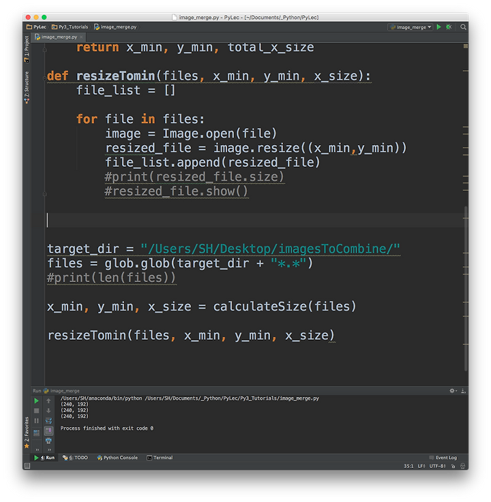Rerun image_merge in the Run panel
This screenshot has height=502, width=491.
[x=36, y=401]
